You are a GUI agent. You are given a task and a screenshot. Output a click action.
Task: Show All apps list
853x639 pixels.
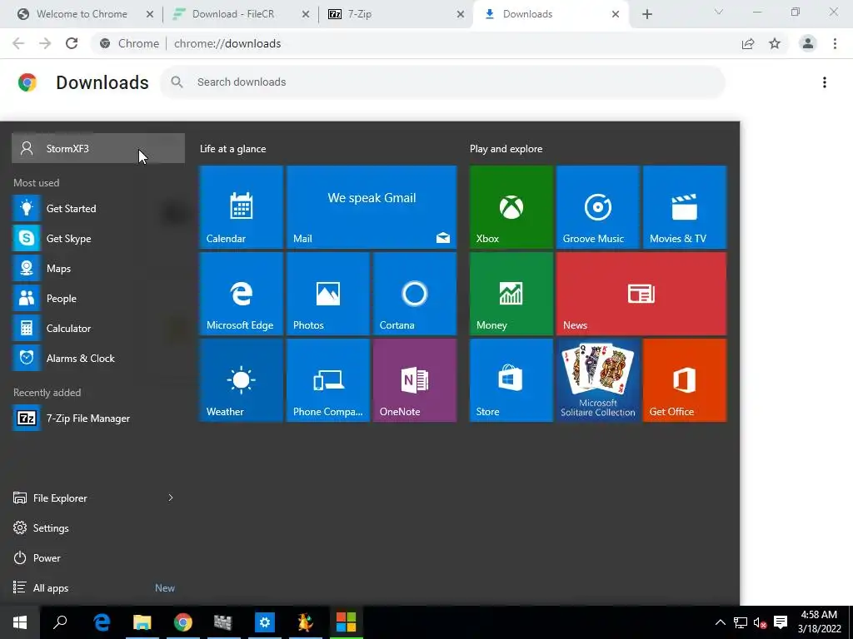(x=98, y=588)
